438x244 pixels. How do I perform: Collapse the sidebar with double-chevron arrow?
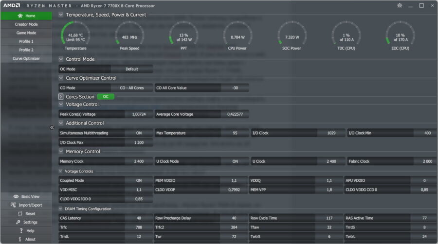[x=52, y=127]
